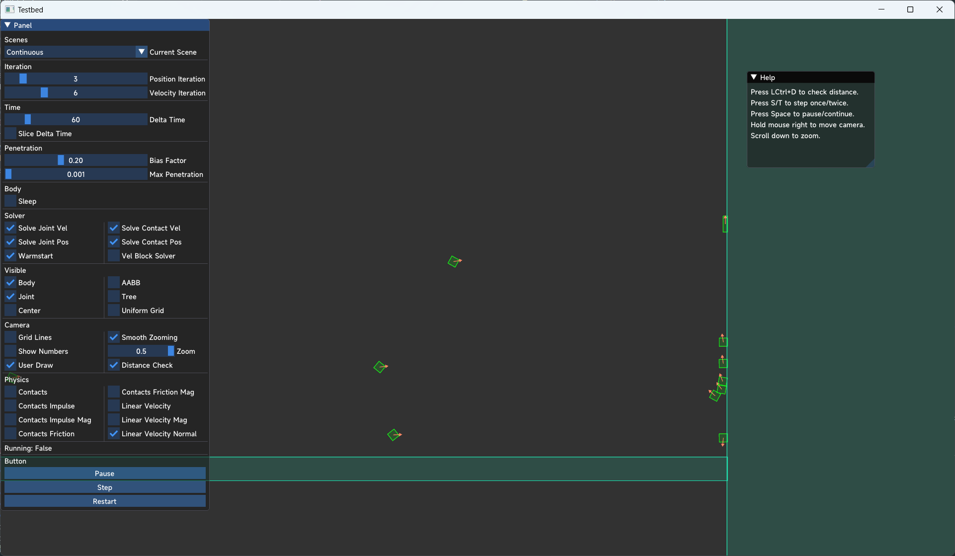
Task: Turn on Grid Lines in Camera
Action: tap(10, 337)
